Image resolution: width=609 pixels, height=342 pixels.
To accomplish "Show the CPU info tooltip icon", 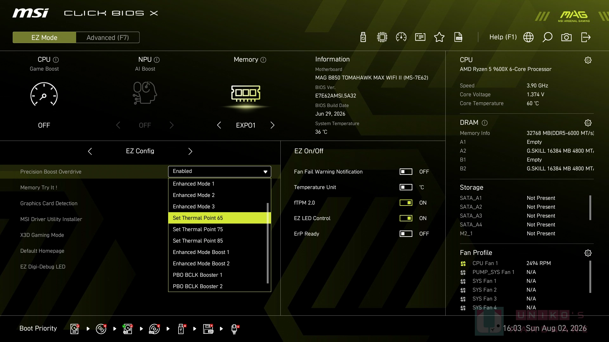I will [x=56, y=60].
